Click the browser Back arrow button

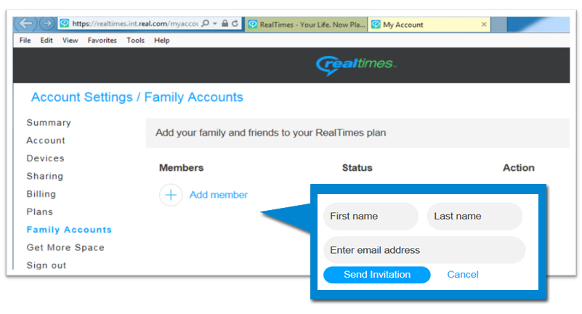(24, 24)
